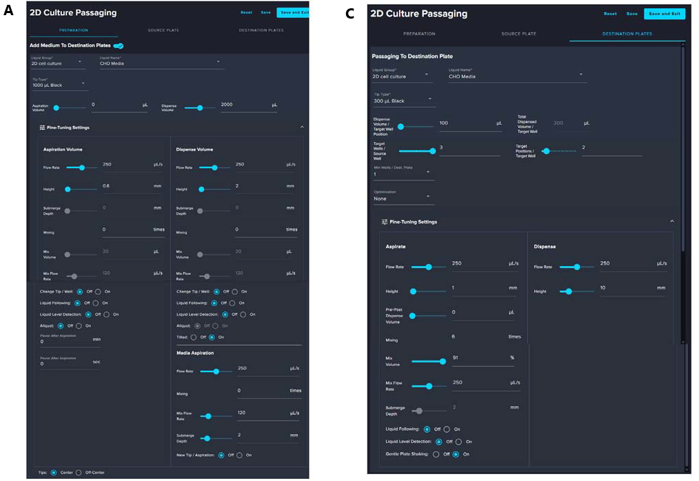Select Off-Center option for Tips
The height and width of the screenshot is (481, 699).
tap(79, 473)
